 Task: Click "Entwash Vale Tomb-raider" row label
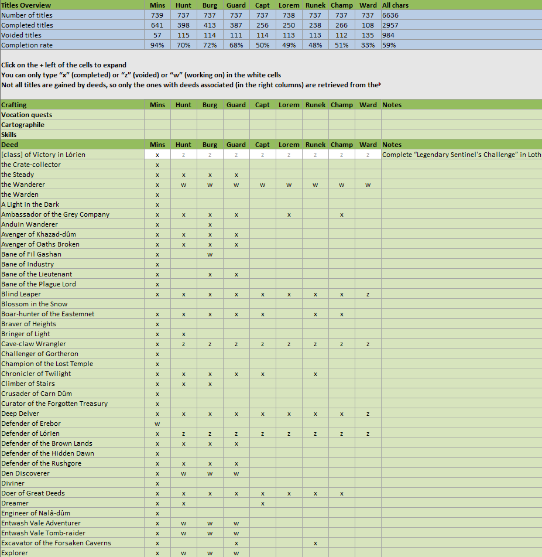tap(73, 532)
